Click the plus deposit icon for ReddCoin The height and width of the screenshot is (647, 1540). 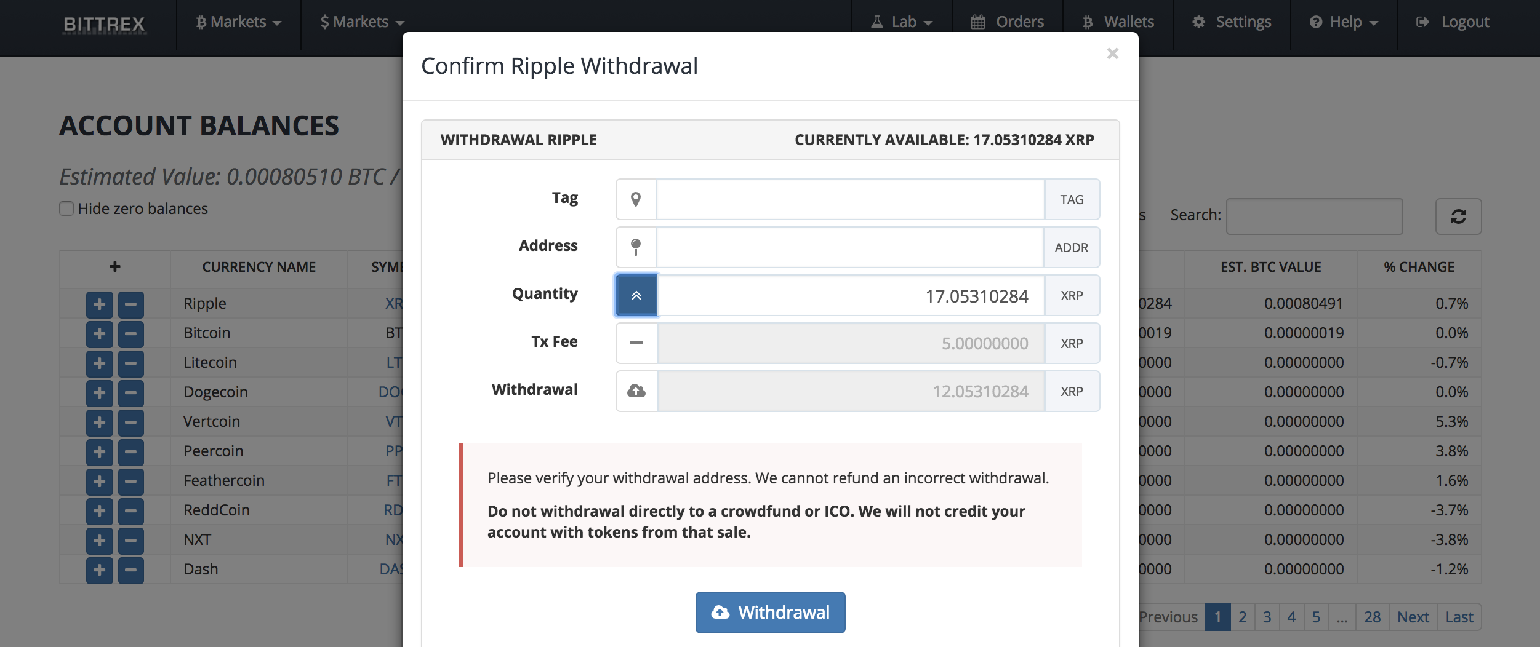(100, 511)
